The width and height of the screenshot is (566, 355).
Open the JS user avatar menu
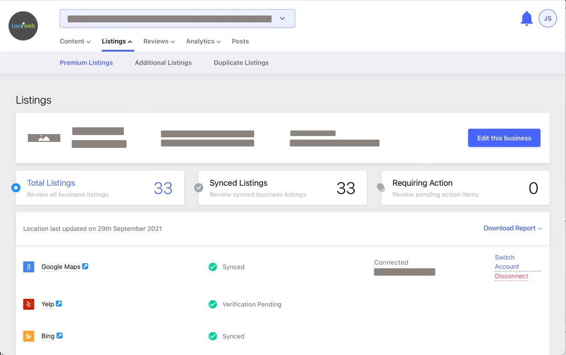(x=548, y=19)
